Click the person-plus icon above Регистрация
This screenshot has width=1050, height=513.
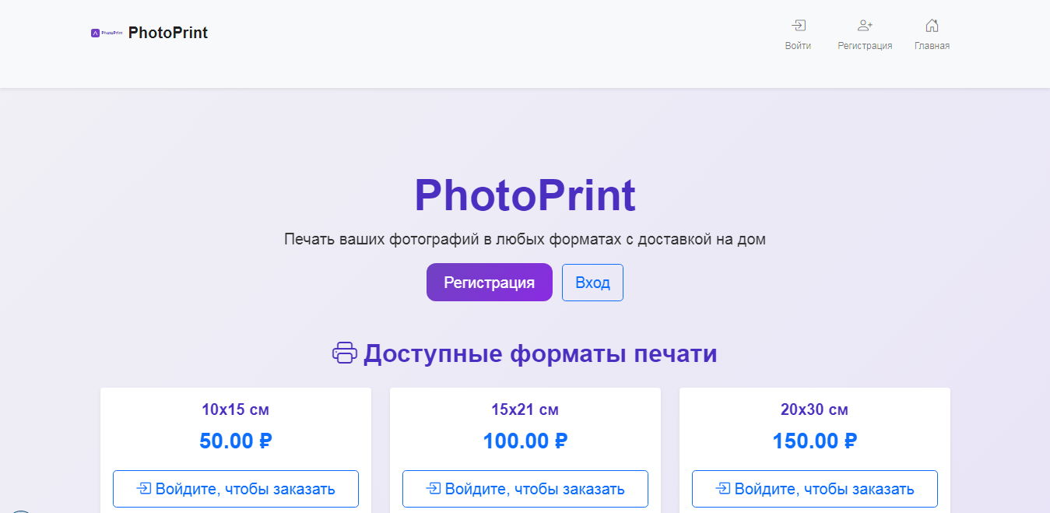coord(865,25)
